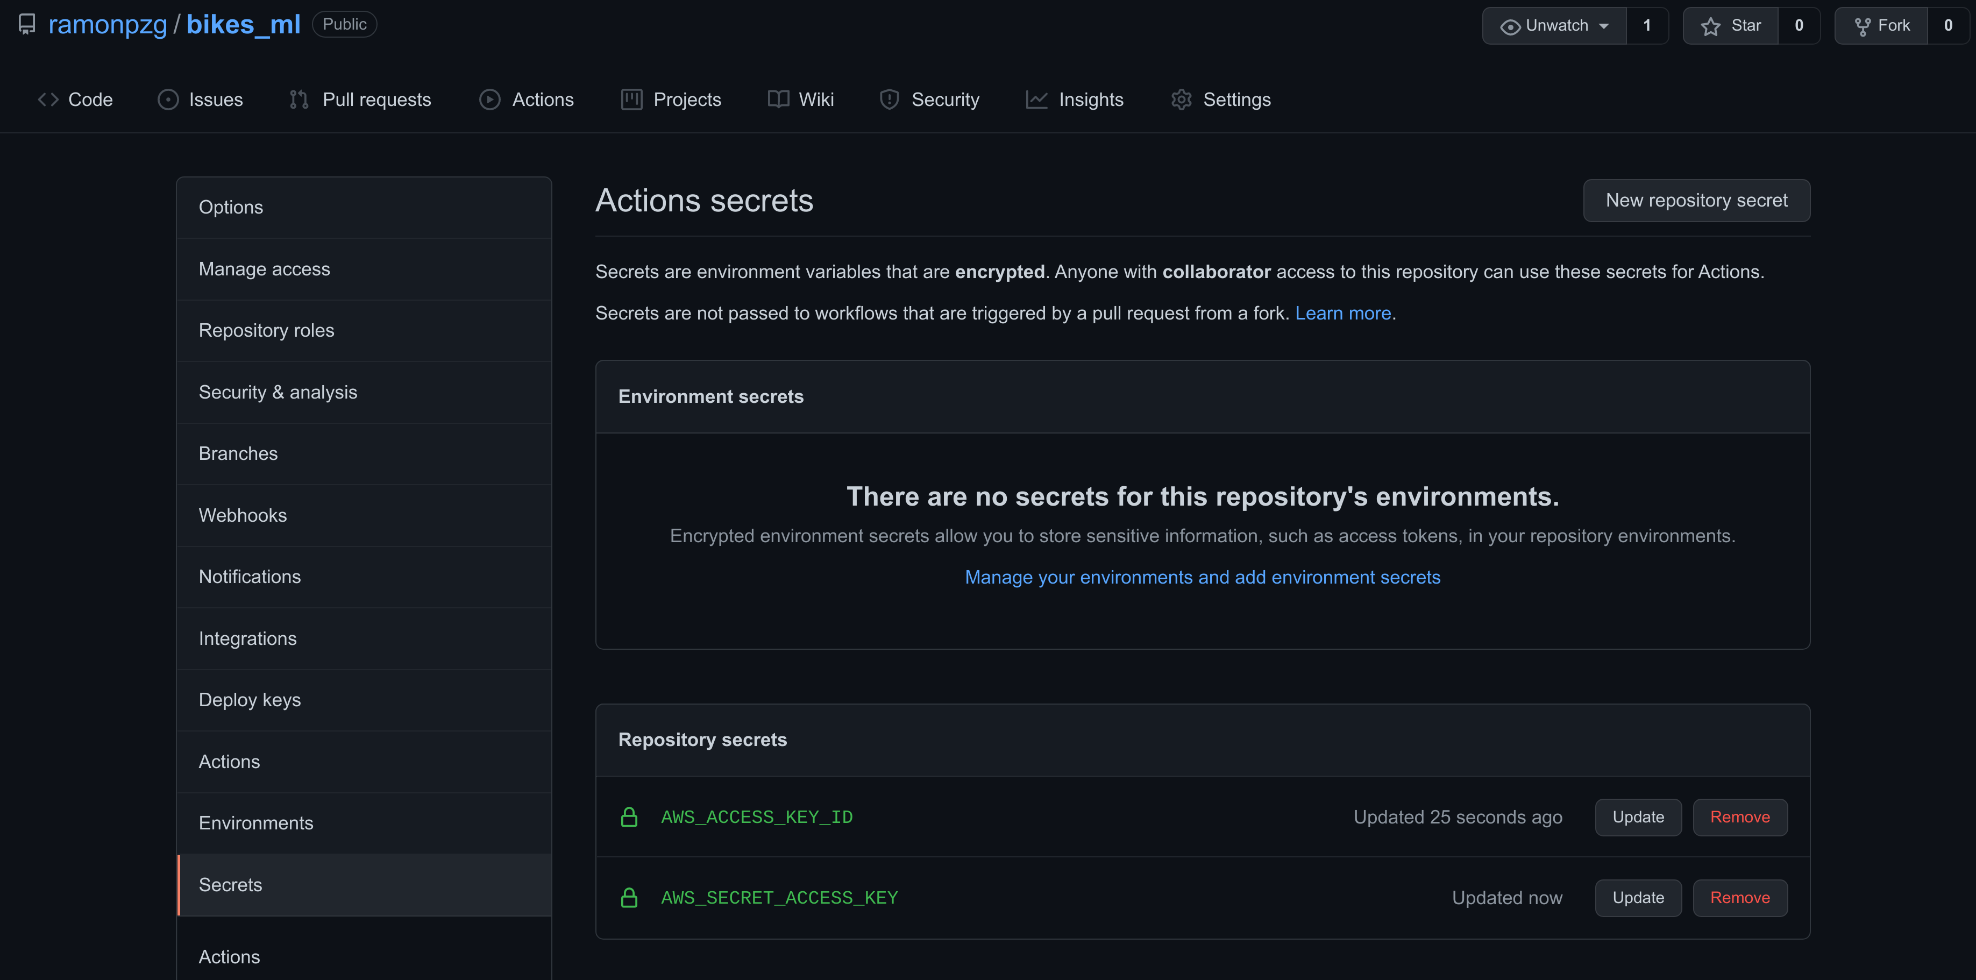
Task: Open the Actions item above Environments in sidebar
Action: point(364,762)
